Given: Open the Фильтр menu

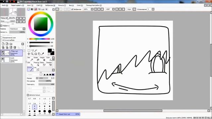Looking at the screenshot, I should point(62,5).
